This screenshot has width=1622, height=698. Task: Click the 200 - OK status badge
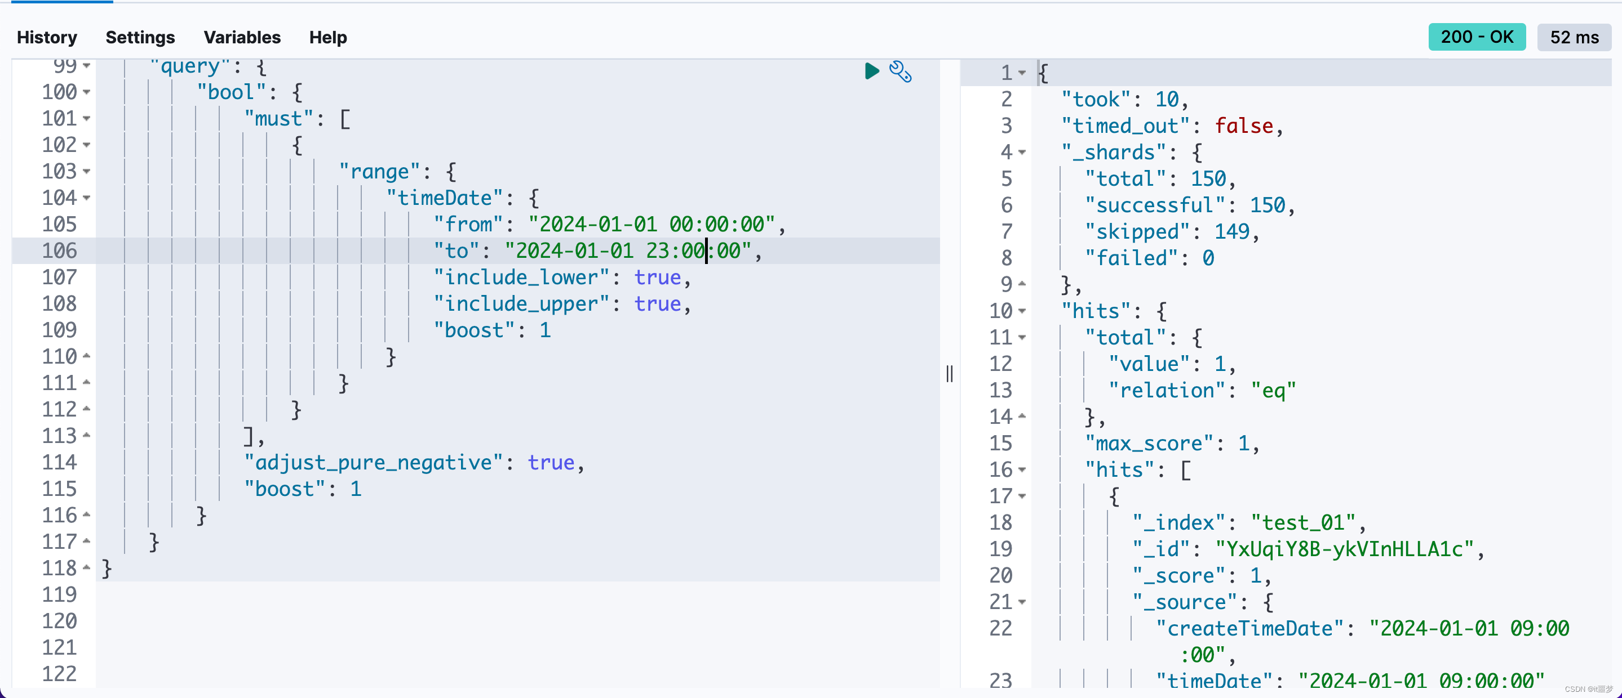(x=1477, y=37)
